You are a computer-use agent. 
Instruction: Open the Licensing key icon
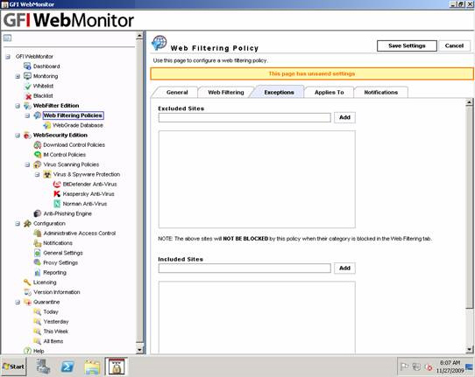coord(27,282)
